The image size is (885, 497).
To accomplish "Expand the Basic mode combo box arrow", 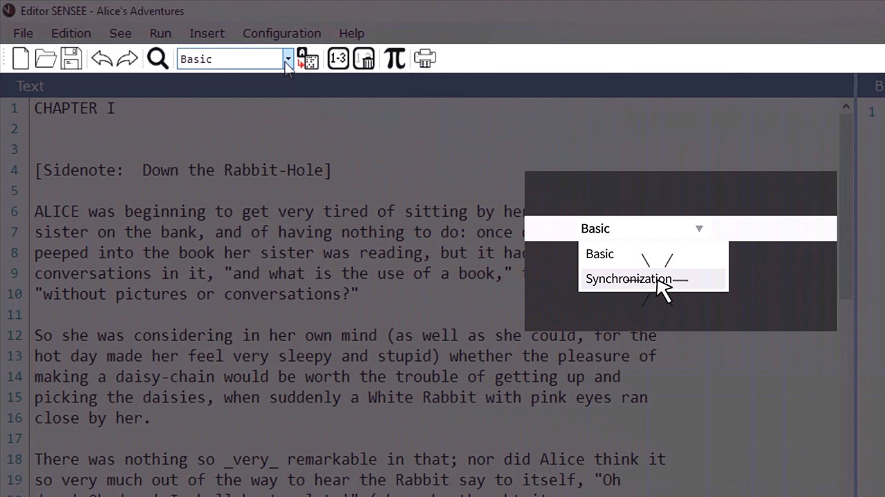I will [288, 59].
